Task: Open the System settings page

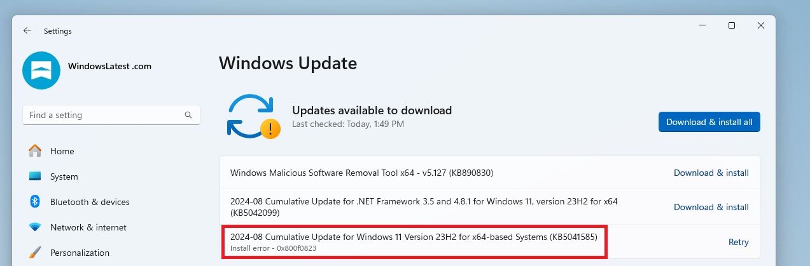Action: coord(64,176)
